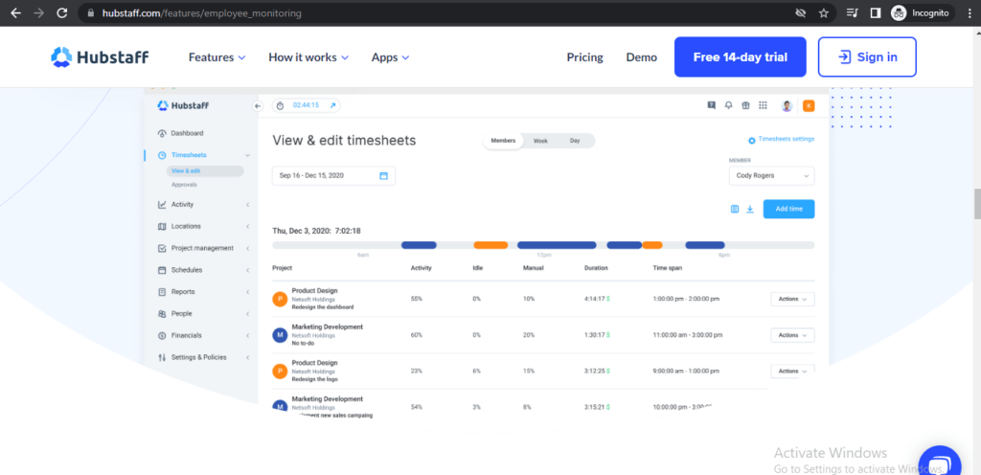This screenshot has width=981, height=475.
Task: Open the Chrome three-dot menu
Action: coord(970,13)
